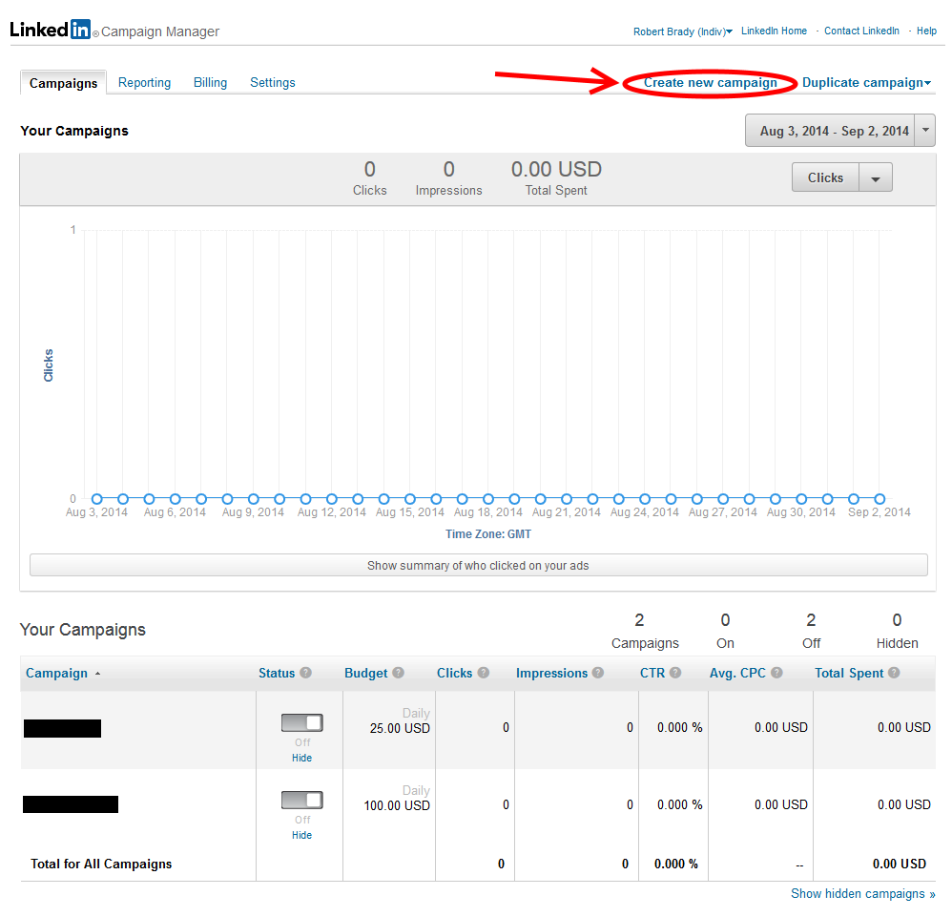Toggle status switch for 25.00 USD campaign
The height and width of the screenshot is (917, 952).
[301, 722]
